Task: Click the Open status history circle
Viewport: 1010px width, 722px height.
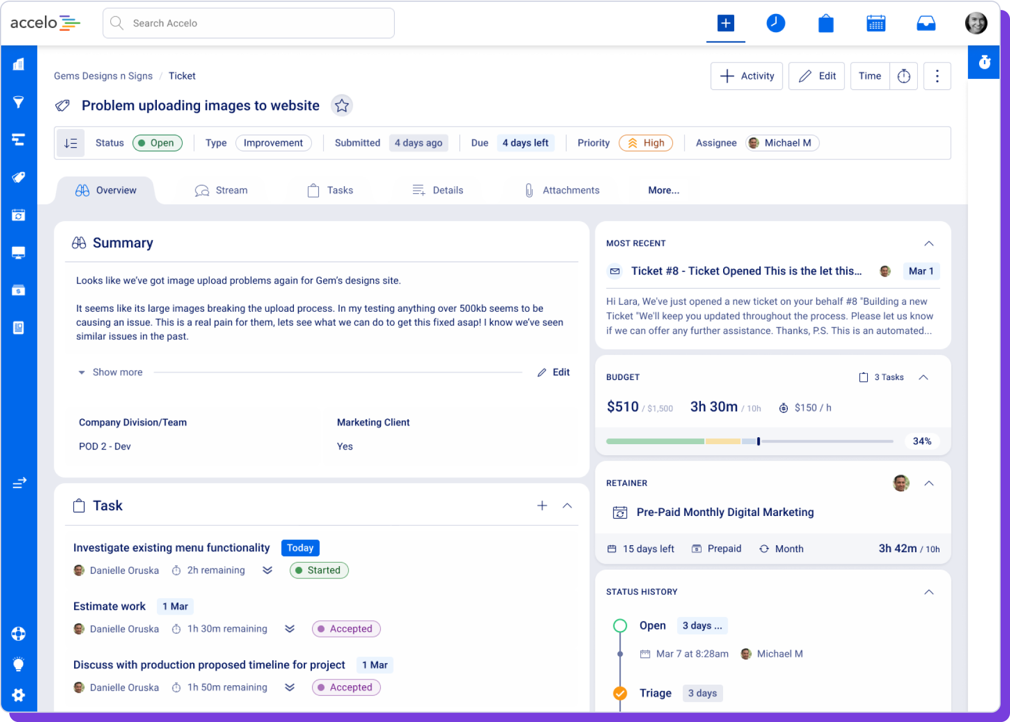Action: pos(620,626)
